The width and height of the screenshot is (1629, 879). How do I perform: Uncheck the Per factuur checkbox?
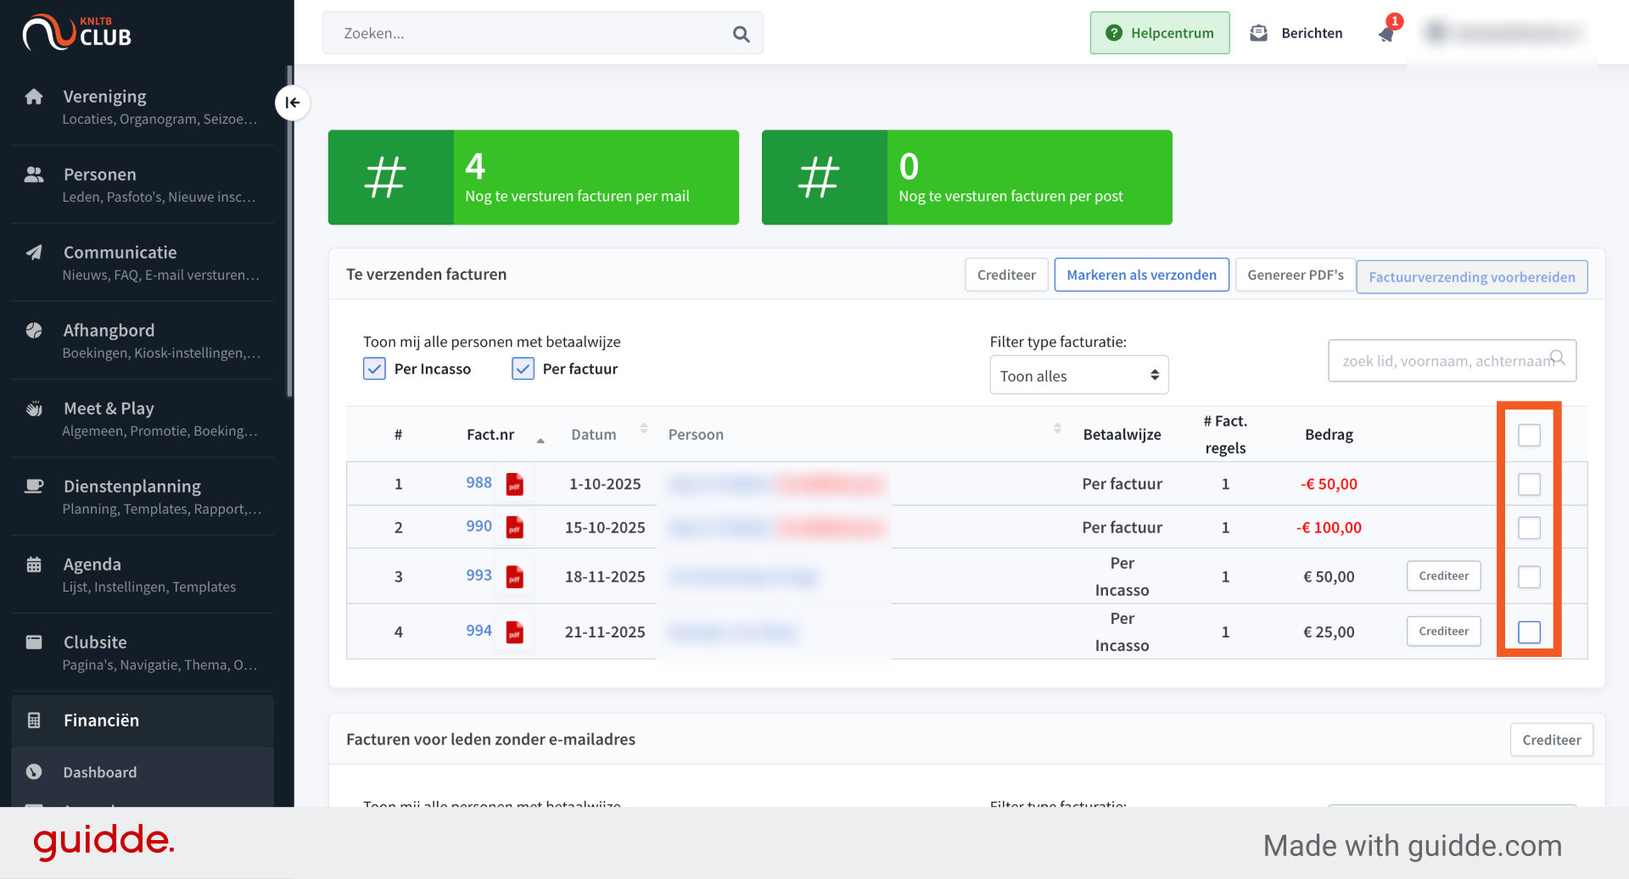pyautogui.click(x=523, y=369)
